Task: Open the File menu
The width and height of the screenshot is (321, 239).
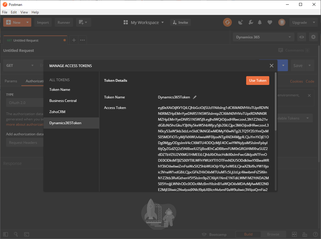Action: (x=5, y=12)
